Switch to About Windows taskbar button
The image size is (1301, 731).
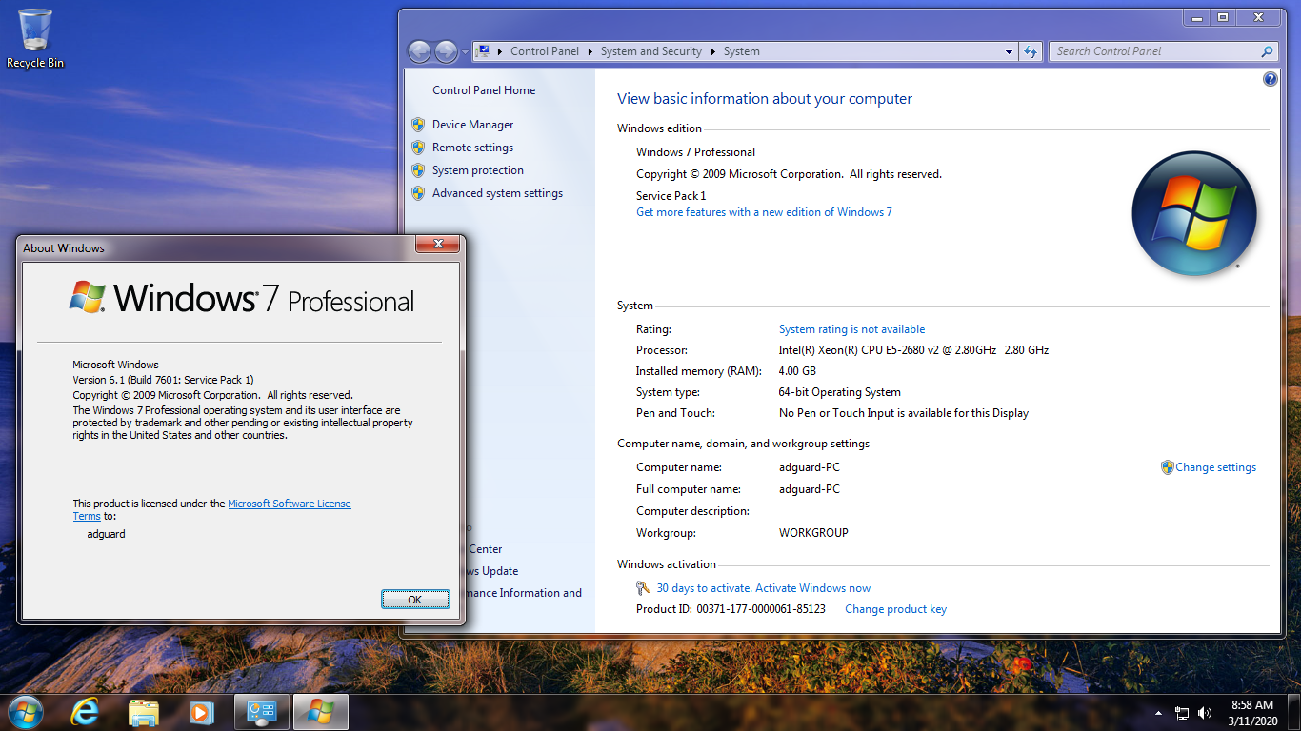click(321, 712)
